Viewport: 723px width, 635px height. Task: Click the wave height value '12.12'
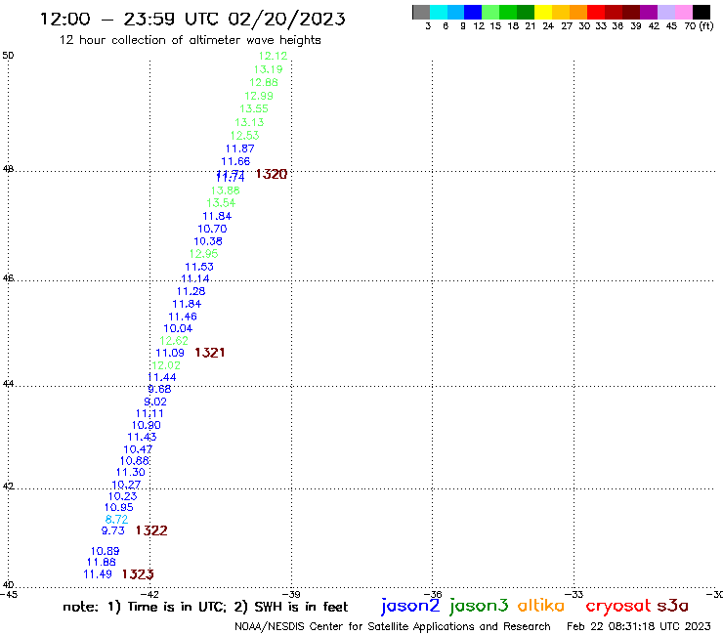click(273, 56)
